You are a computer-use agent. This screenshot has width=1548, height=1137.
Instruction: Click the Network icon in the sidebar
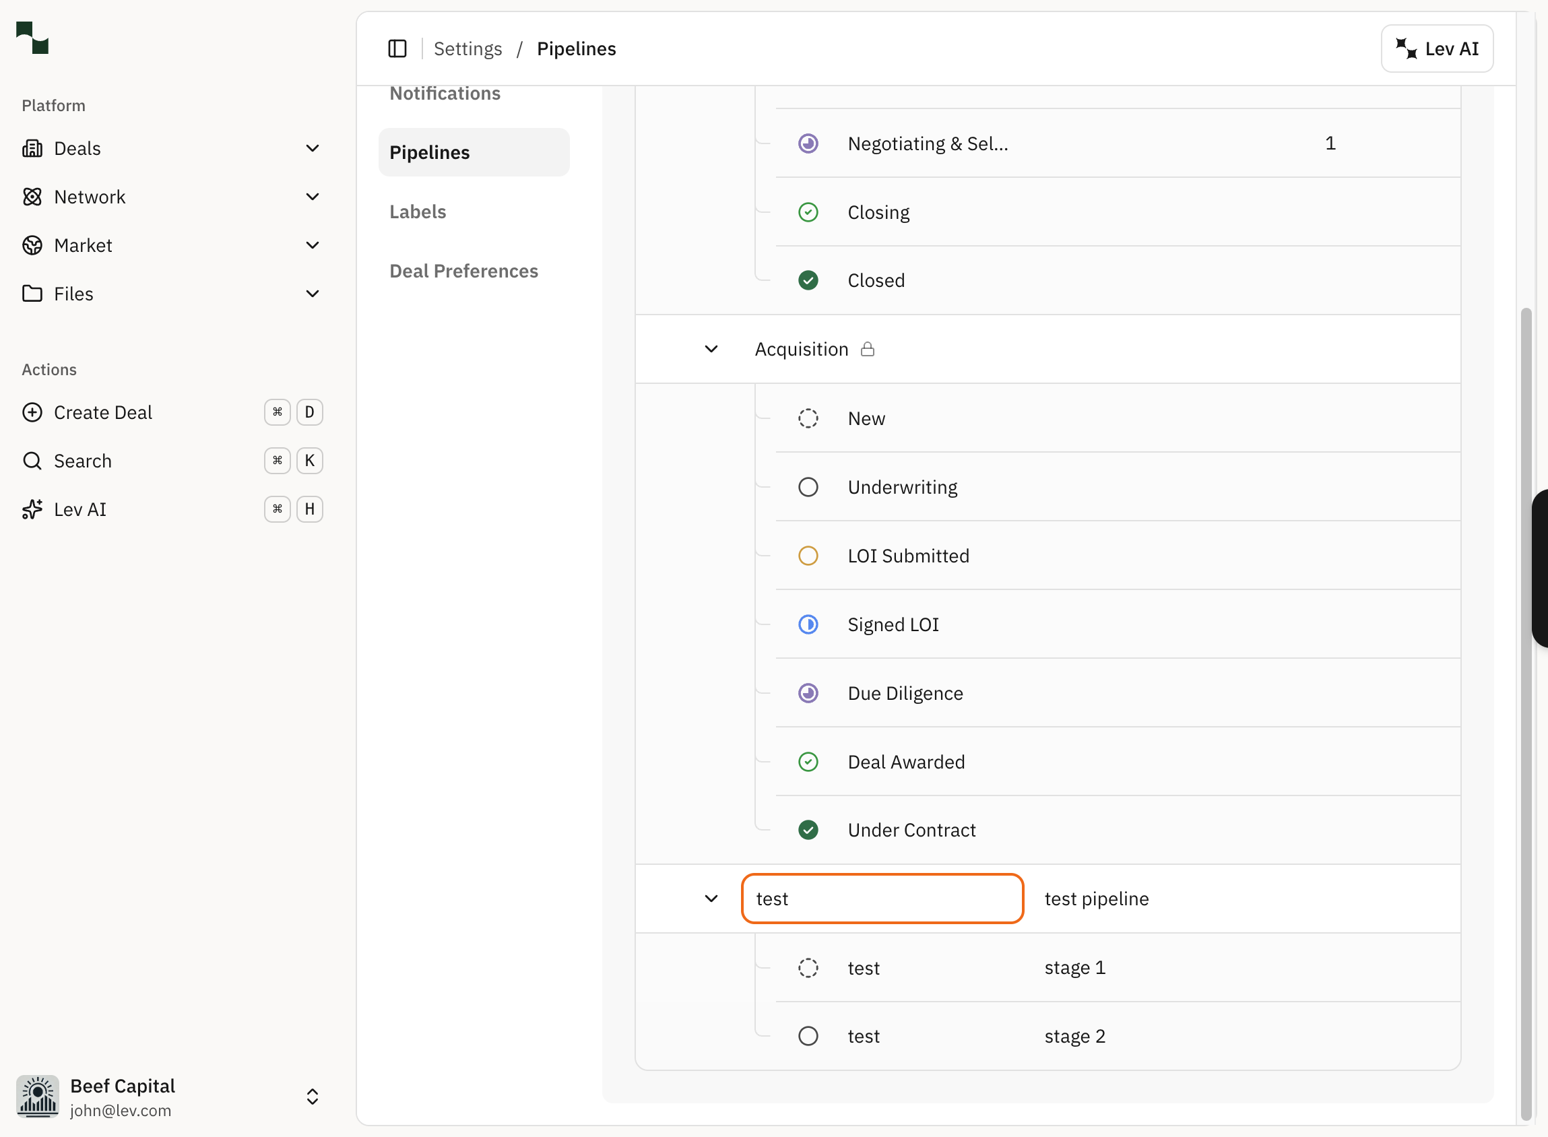(32, 196)
